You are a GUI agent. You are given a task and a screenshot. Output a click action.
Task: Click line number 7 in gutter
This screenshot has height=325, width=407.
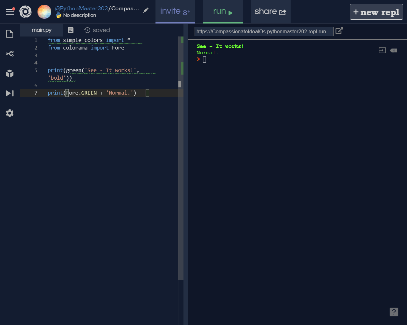click(36, 93)
